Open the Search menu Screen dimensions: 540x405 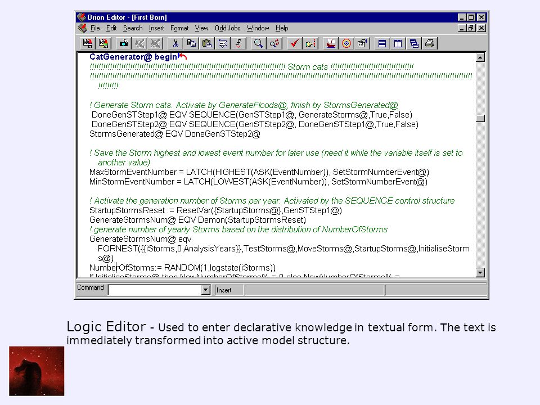tap(133, 28)
